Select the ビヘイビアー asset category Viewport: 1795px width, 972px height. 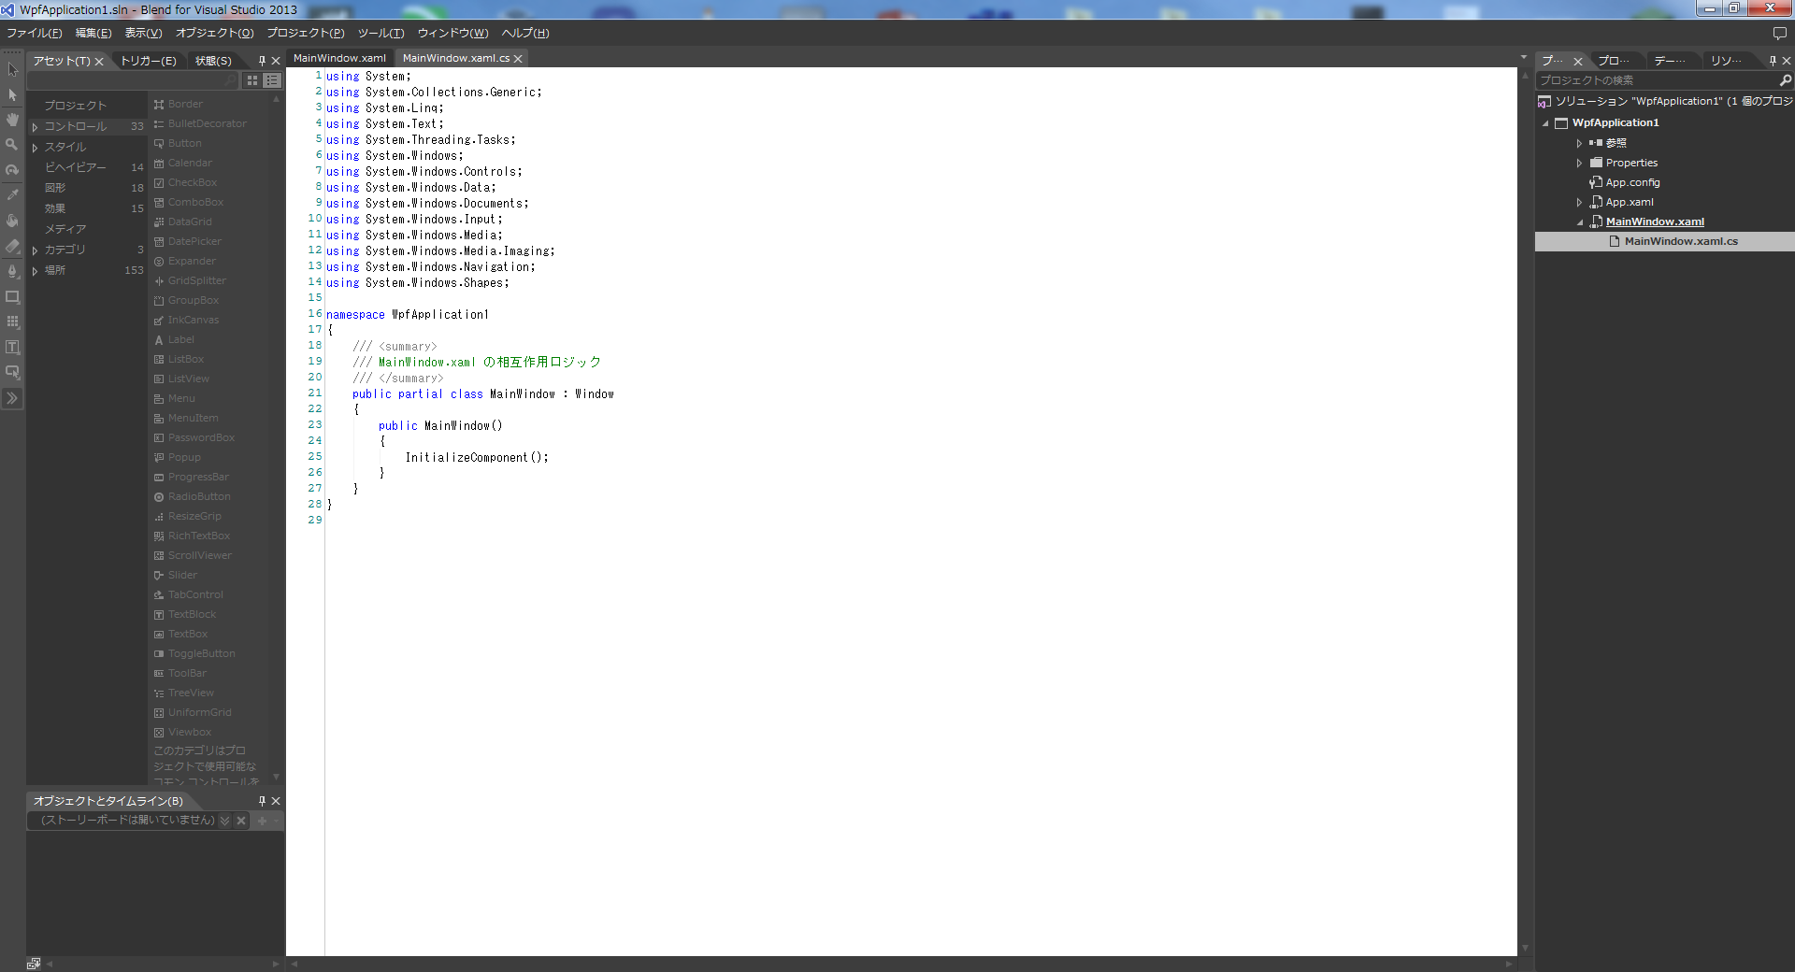coord(86,167)
